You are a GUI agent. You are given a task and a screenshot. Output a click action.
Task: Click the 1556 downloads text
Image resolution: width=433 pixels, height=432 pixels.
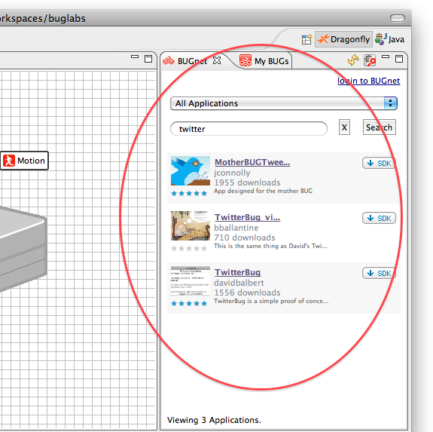coord(247,293)
